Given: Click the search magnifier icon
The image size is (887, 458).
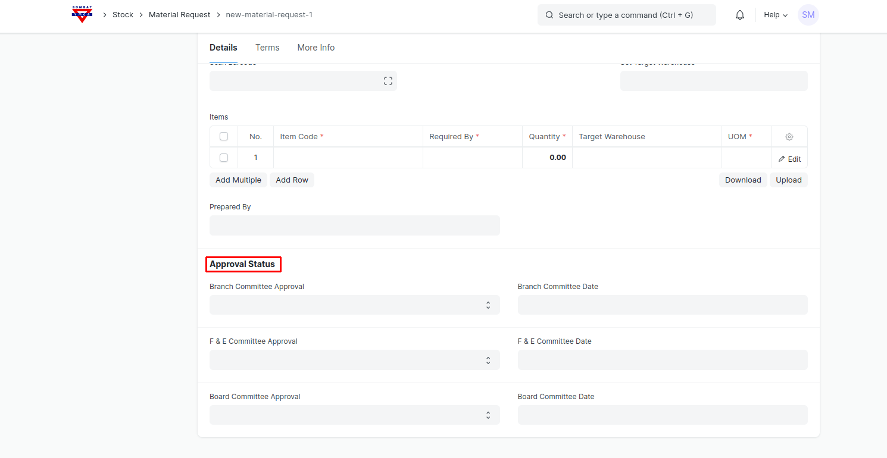Looking at the screenshot, I should [x=549, y=15].
